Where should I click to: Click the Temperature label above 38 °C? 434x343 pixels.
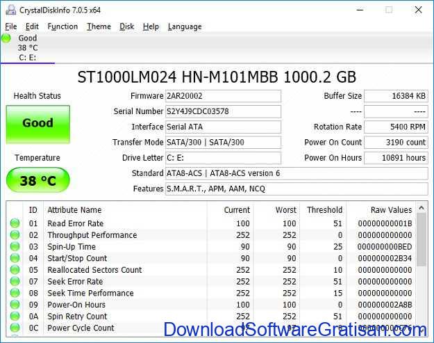point(37,158)
